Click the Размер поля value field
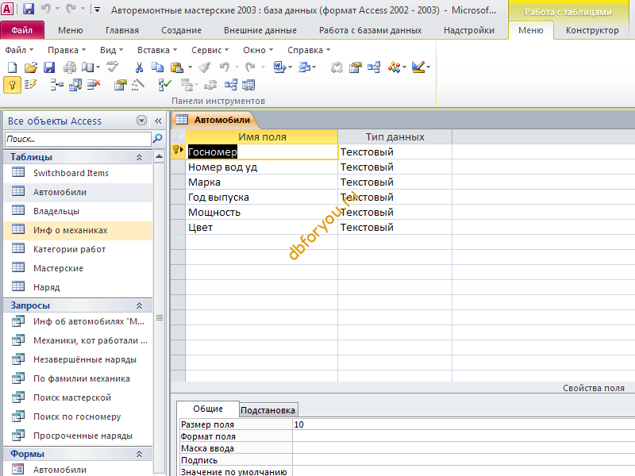Viewport: 635px width, 476px height. pyautogui.click(x=464, y=424)
